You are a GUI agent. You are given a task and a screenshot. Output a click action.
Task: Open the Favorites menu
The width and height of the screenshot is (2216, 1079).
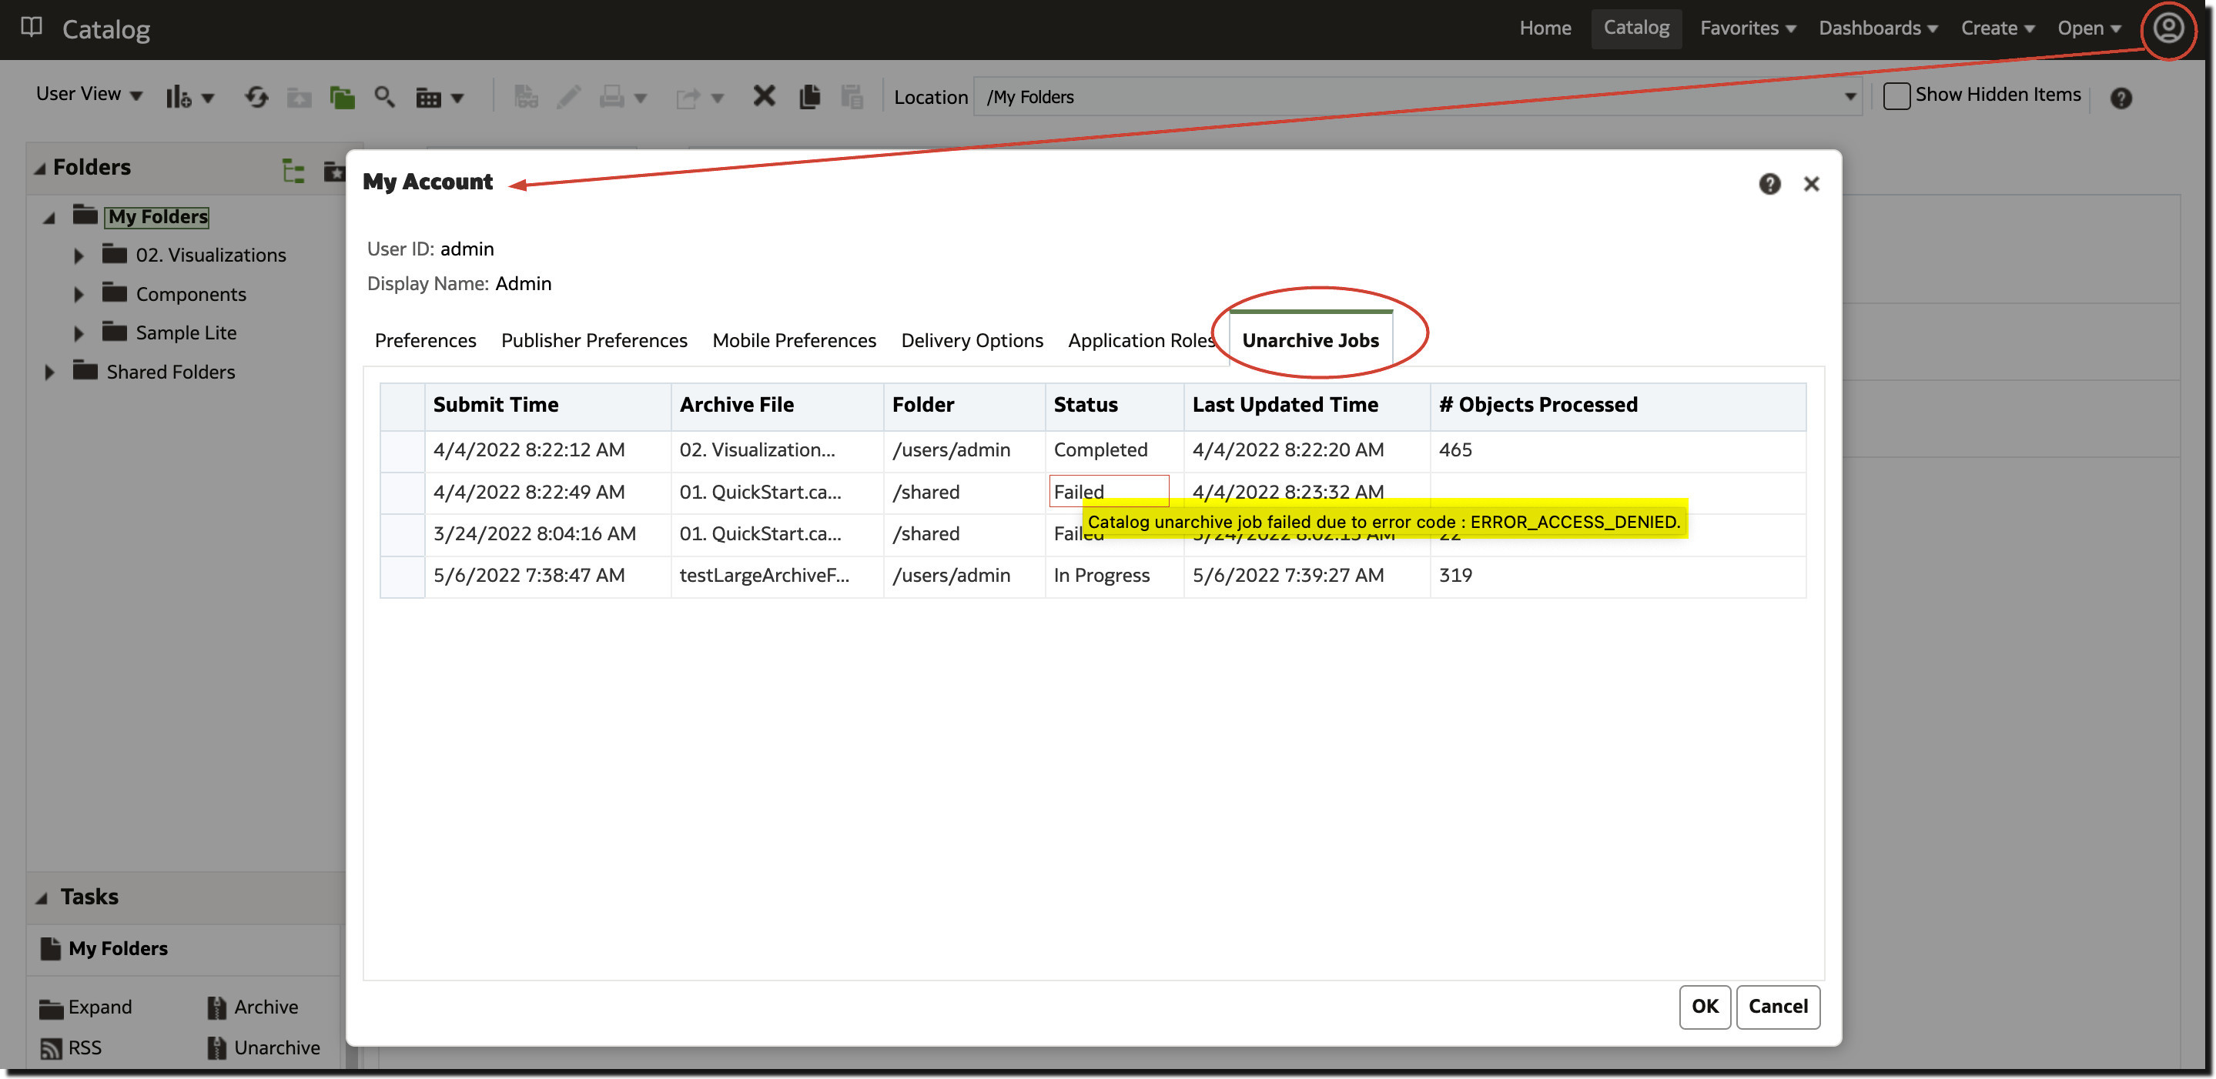(x=1747, y=28)
